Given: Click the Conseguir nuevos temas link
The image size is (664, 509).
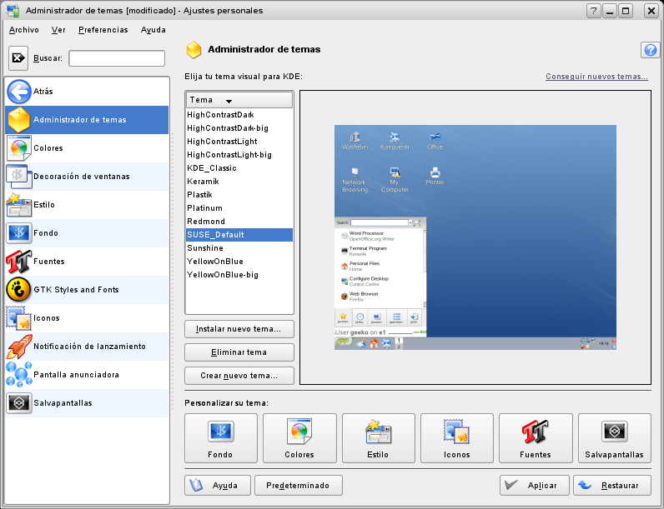Looking at the screenshot, I should (596, 77).
